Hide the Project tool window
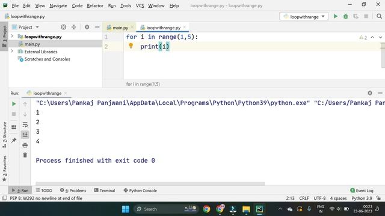The height and width of the screenshot is (216, 385). tap(97, 27)
